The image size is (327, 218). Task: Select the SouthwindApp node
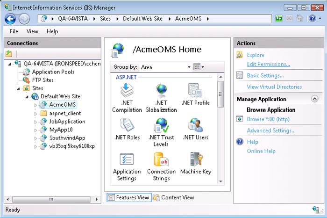click(x=67, y=138)
